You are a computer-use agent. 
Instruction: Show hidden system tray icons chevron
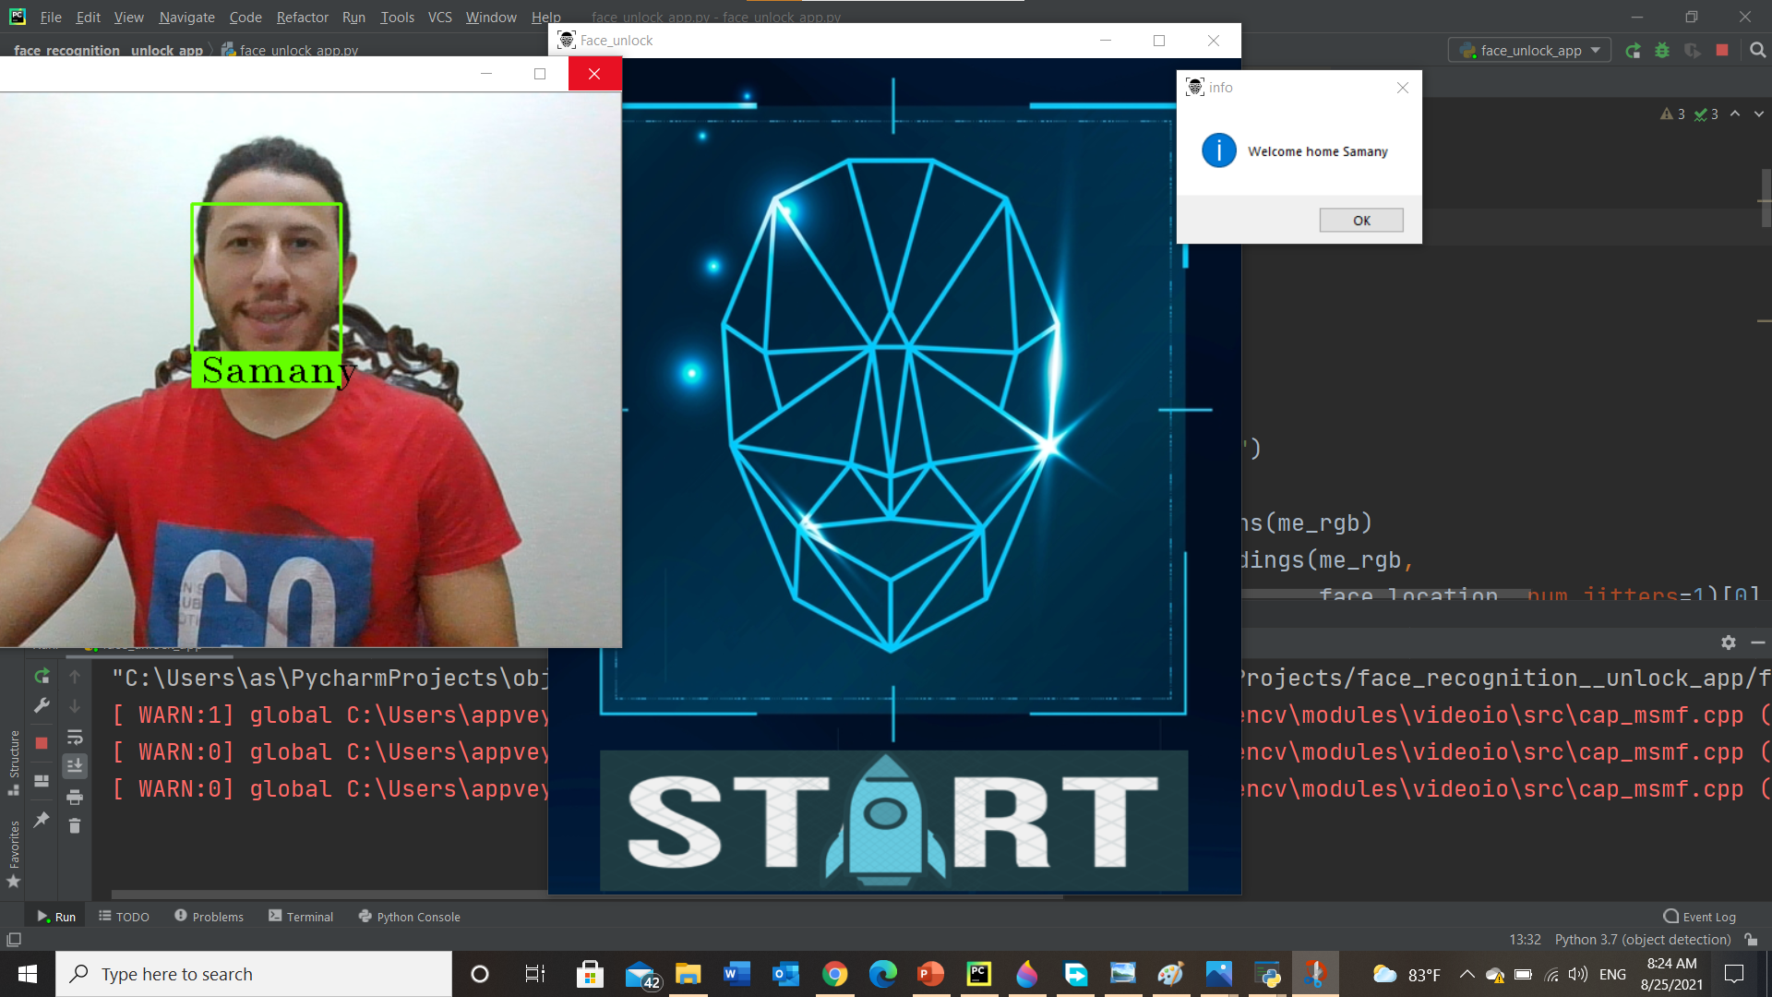(1467, 974)
